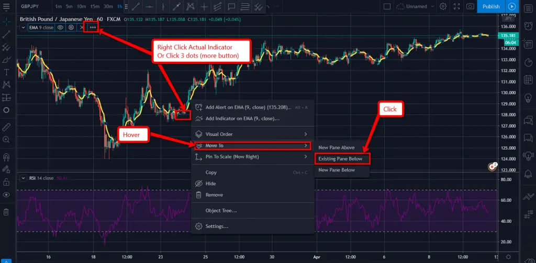This screenshot has height=263, width=536.
Task: Open the private chats panel
Action: pyautogui.click(x=528, y=138)
